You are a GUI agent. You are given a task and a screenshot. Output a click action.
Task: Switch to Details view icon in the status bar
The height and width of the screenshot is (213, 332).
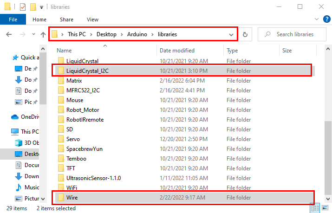coord(315,208)
